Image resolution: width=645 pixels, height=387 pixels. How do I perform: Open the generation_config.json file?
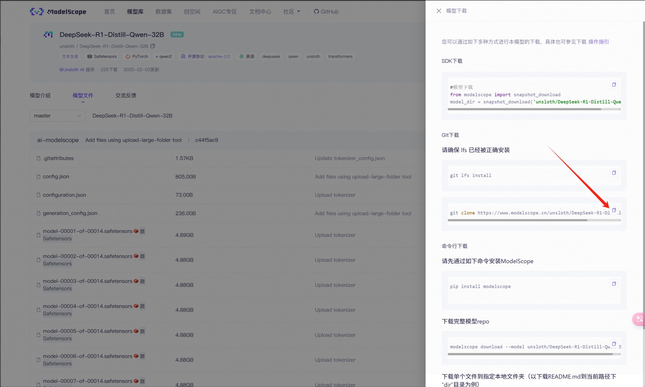(70, 213)
